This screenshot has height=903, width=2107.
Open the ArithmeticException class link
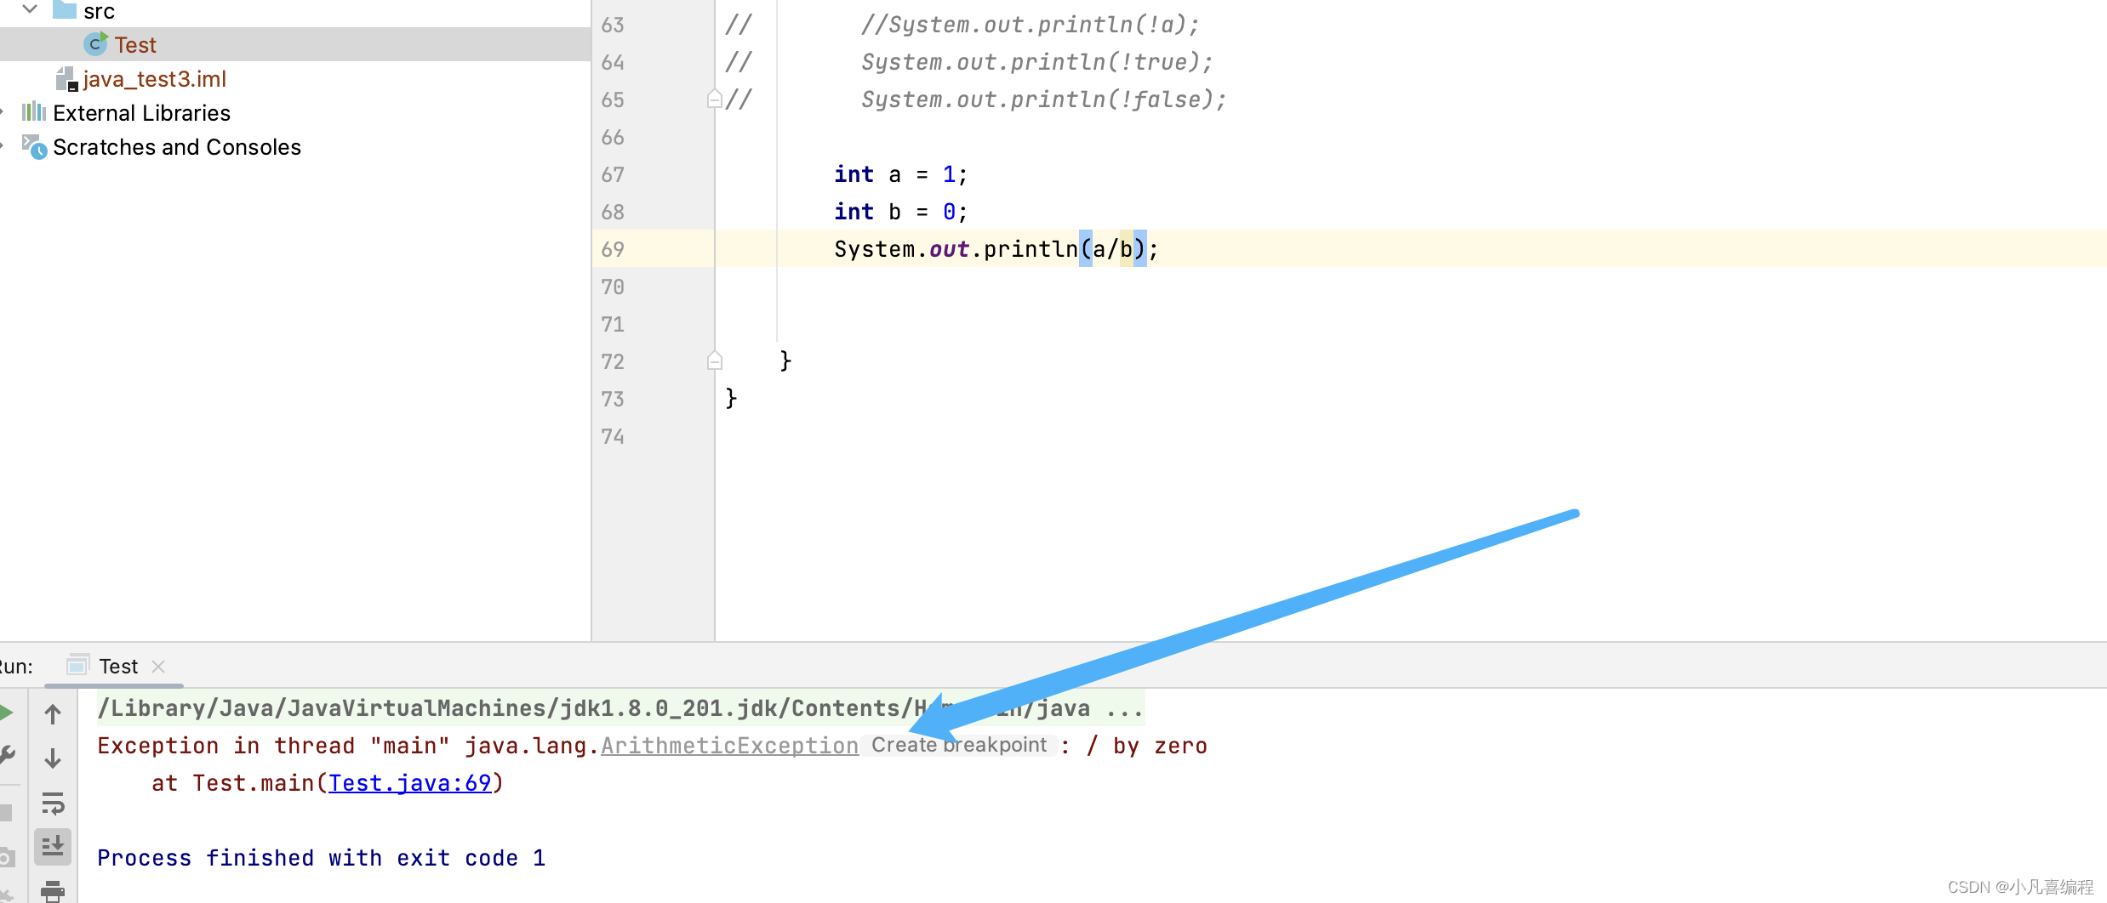tap(728, 746)
